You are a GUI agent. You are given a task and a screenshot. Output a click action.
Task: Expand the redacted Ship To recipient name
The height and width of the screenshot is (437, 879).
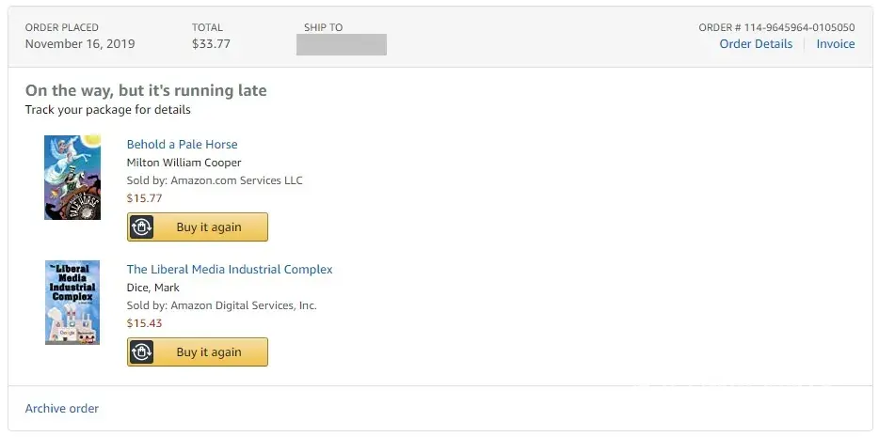pyautogui.click(x=342, y=44)
